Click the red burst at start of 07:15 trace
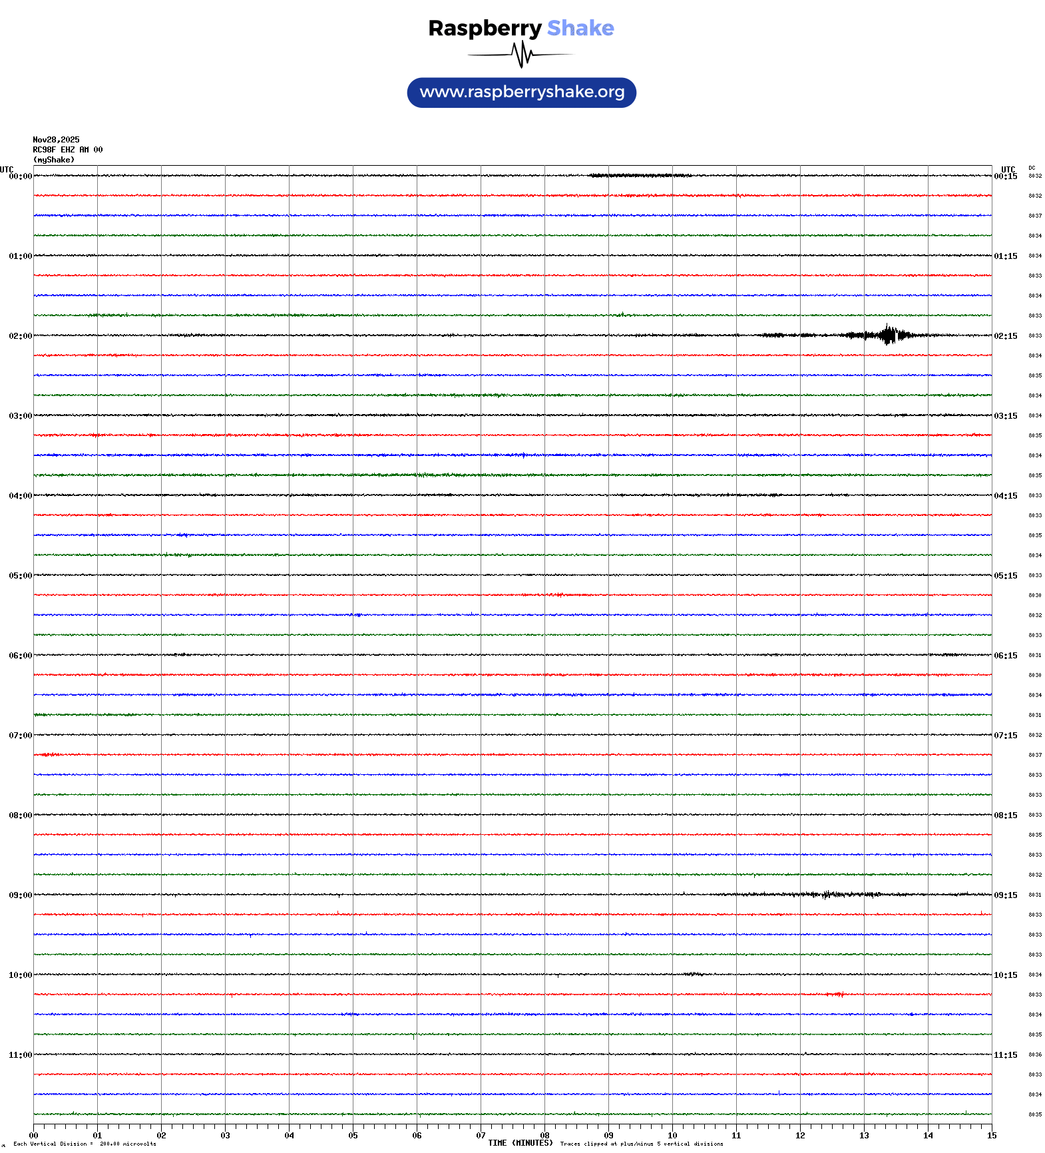1045x1153 pixels. click(50, 754)
